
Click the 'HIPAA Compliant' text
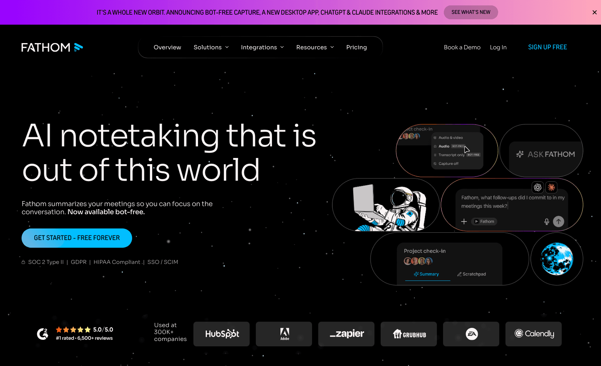coord(117,262)
